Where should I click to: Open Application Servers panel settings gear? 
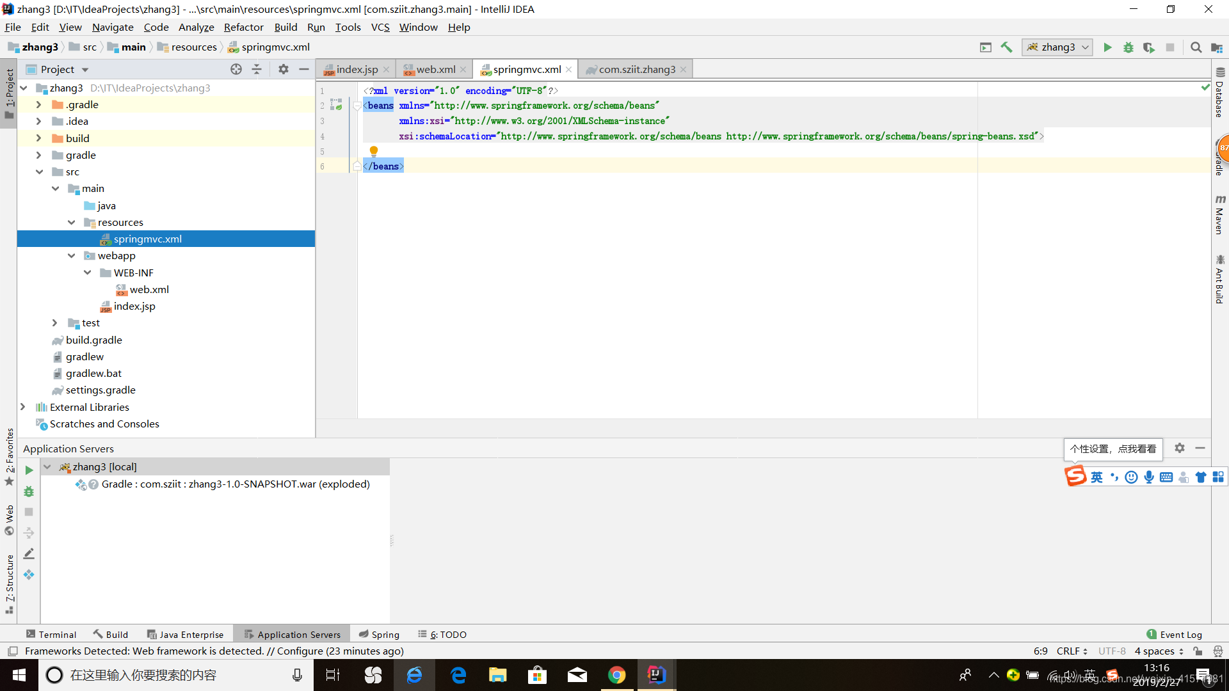coord(1180,448)
